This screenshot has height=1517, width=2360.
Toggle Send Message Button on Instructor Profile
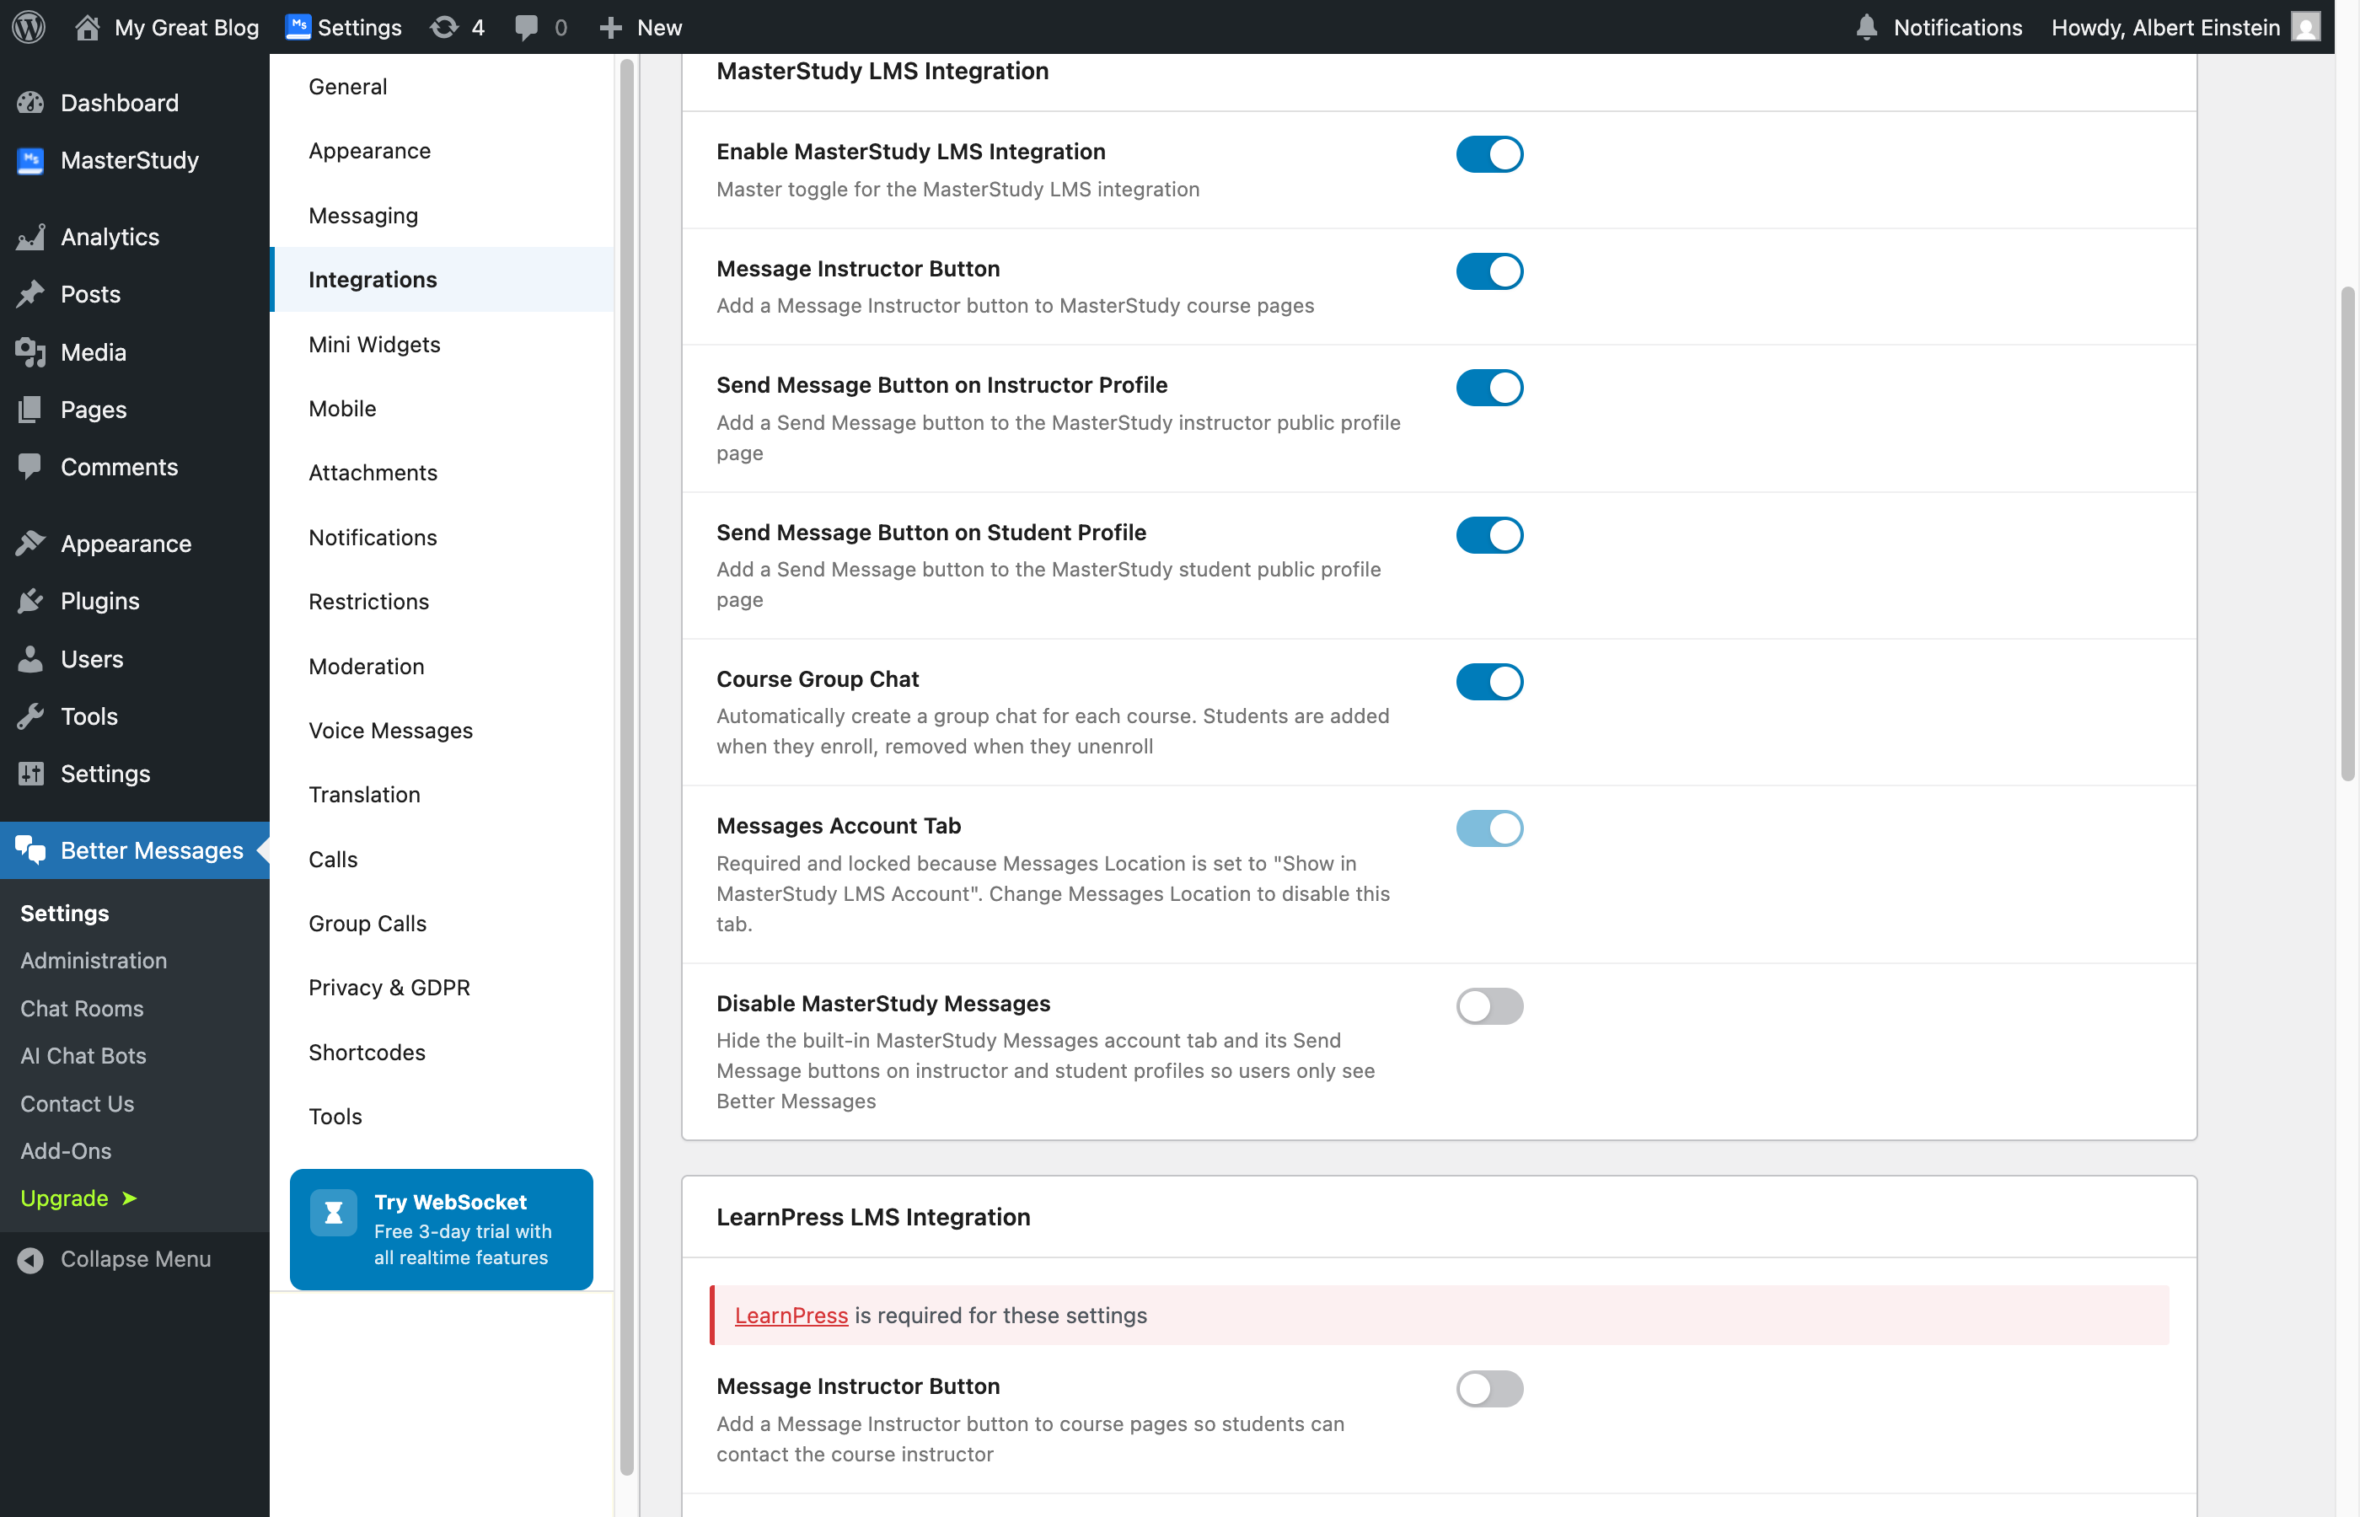[x=1489, y=387]
